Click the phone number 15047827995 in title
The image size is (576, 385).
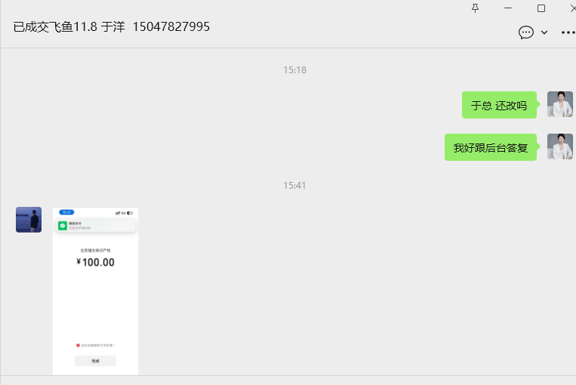point(171,27)
